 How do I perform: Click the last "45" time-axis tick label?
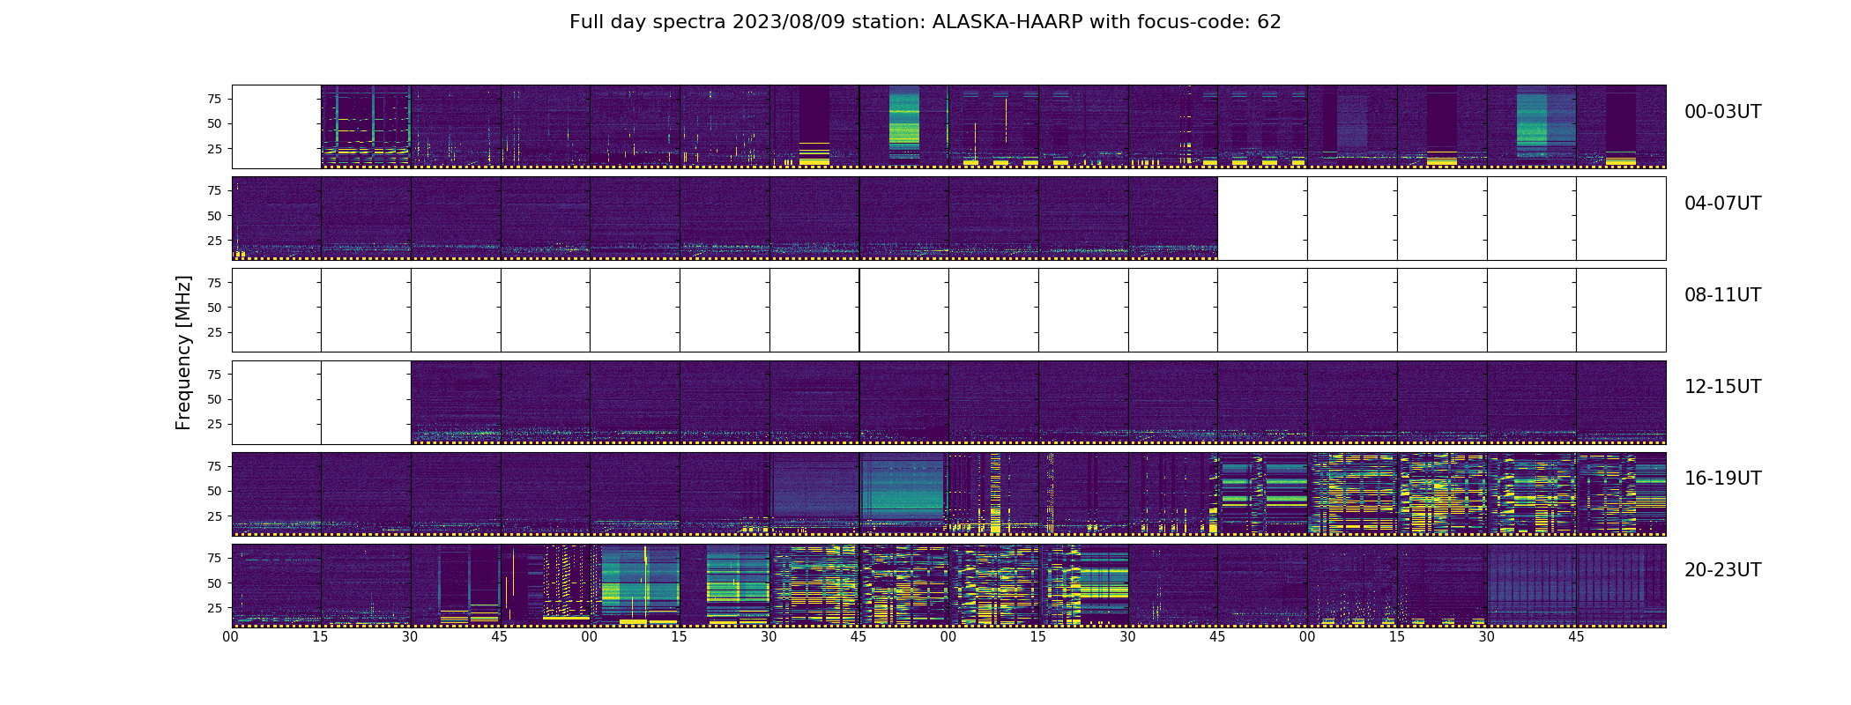(x=1576, y=637)
